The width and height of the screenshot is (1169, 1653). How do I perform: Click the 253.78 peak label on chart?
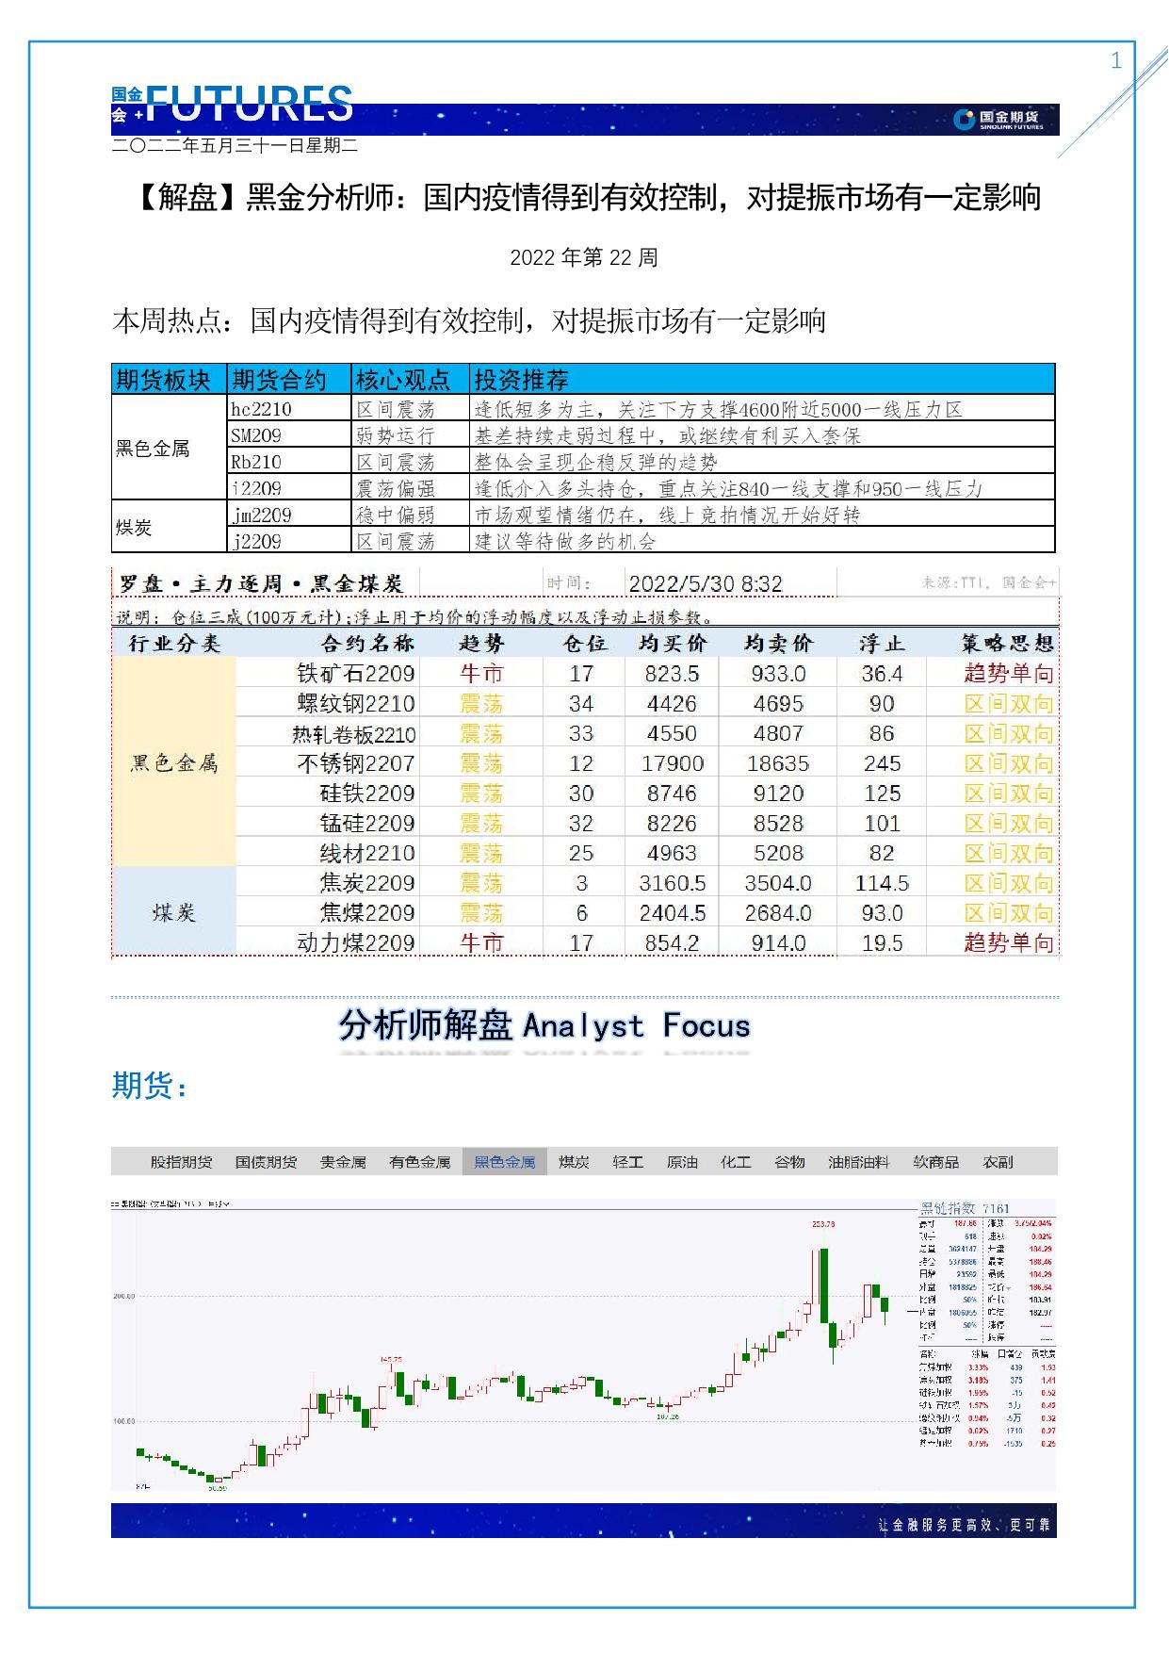pos(823,1224)
